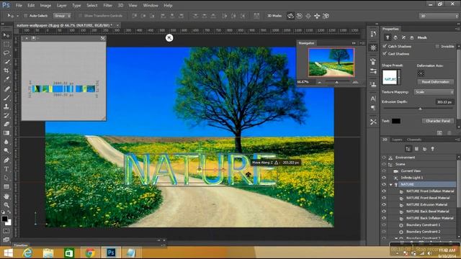461x259 pixels.
Task: Enable the Invisible checkbox
Action: 437,46
